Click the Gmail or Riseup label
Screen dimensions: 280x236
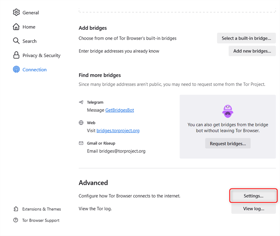101,143
